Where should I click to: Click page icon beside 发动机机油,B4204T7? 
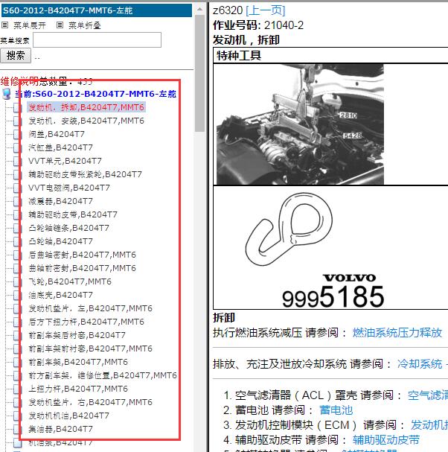pos(17,416)
